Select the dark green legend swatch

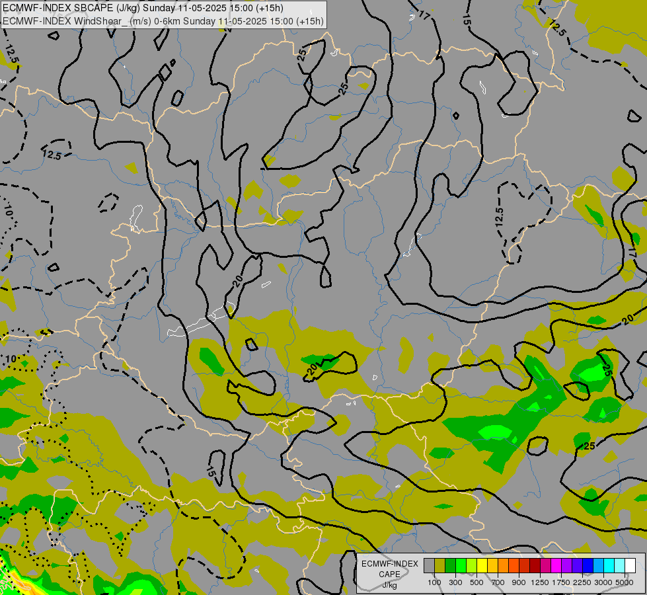click(x=450, y=566)
